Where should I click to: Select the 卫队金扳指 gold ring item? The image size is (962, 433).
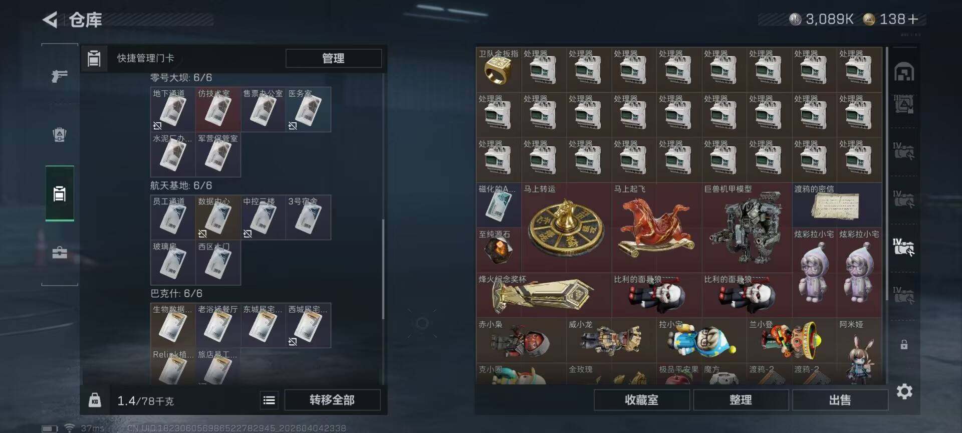(499, 70)
